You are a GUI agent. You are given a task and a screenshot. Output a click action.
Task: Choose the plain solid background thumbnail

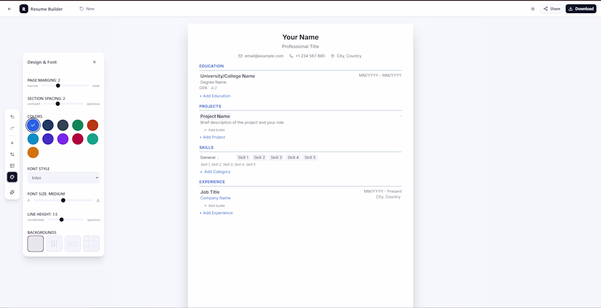(x=36, y=243)
